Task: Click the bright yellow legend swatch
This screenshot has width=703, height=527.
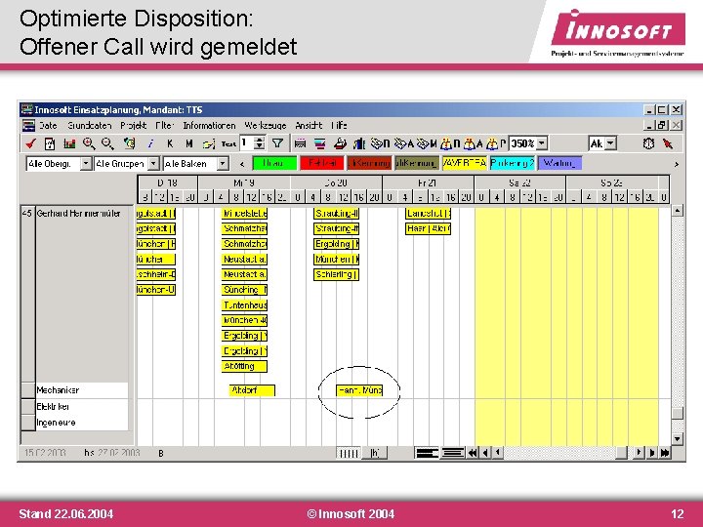Action: point(465,164)
